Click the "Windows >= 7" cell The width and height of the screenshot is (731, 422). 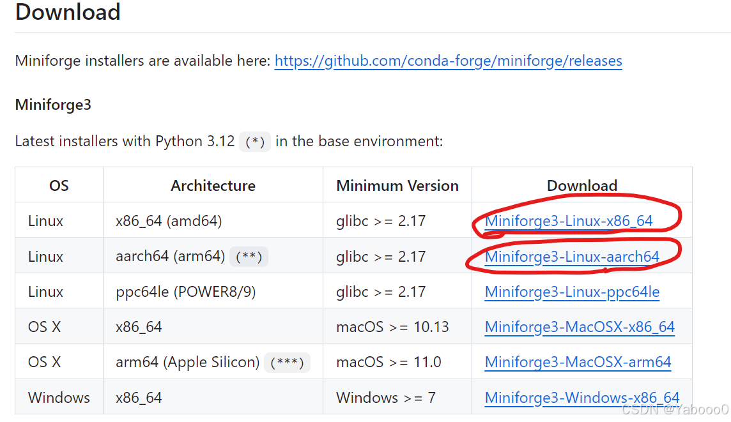point(386,398)
